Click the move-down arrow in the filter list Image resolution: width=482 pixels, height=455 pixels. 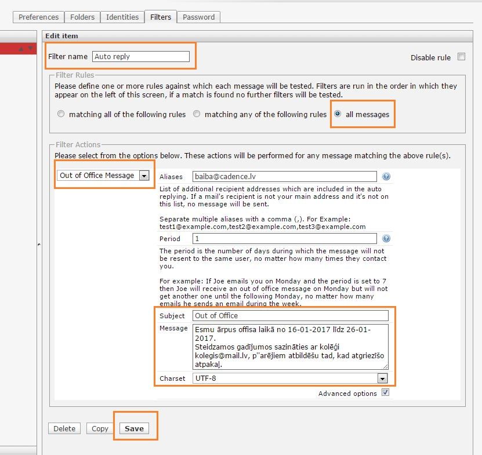pos(30,49)
